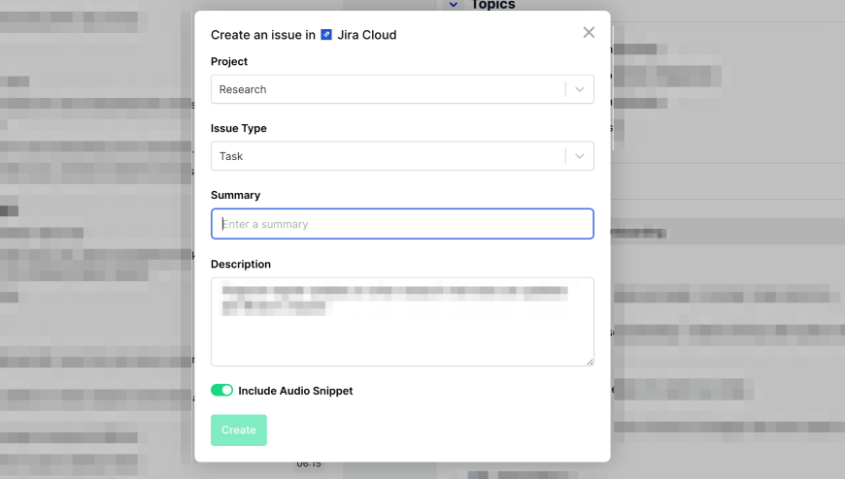Image resolution: width=845 pixels, height=479 pixels.
Task: Click the green Create button
Action: pos(239,430)
